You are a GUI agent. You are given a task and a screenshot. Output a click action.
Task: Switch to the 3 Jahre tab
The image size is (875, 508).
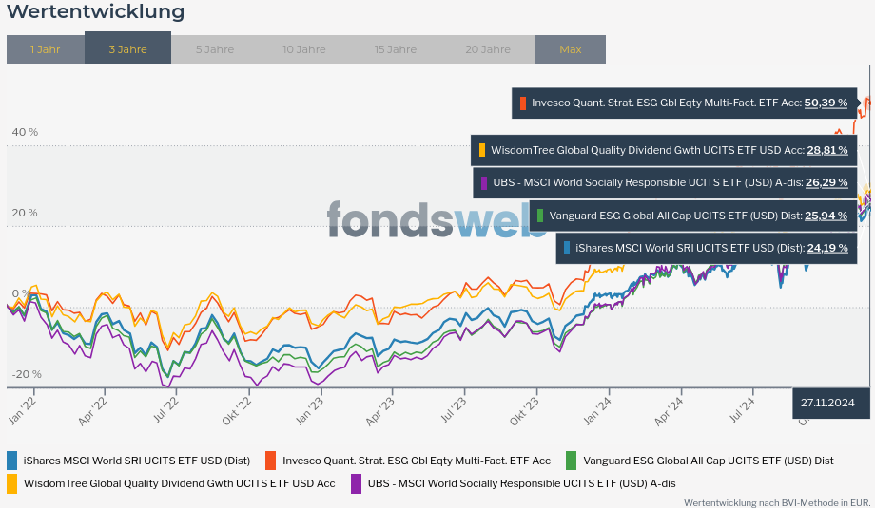point(127,49)
